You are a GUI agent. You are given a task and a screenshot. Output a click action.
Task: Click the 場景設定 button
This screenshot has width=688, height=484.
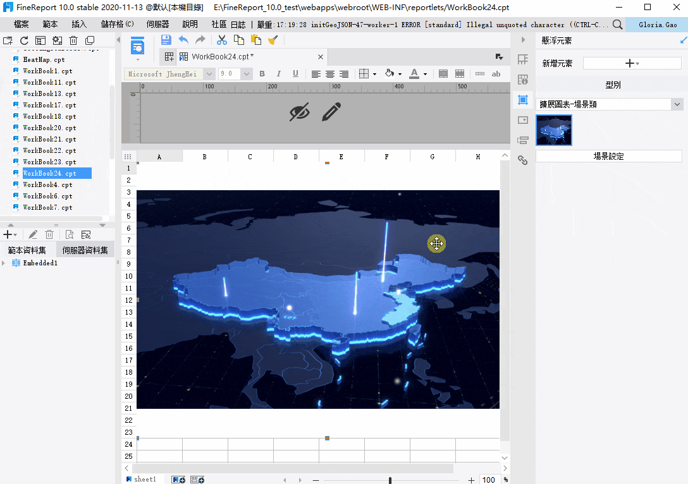pos(608,156)
